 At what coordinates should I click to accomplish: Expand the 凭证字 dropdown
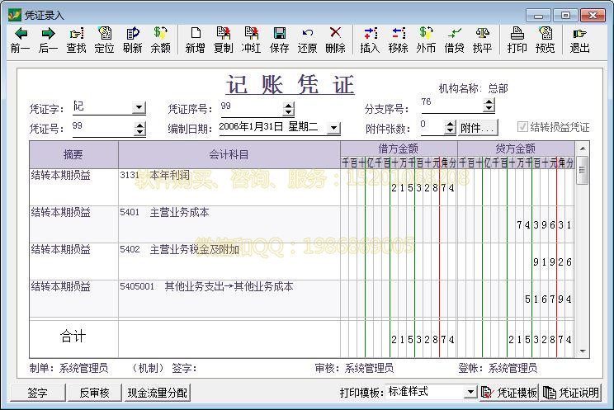tap(139, 108)
